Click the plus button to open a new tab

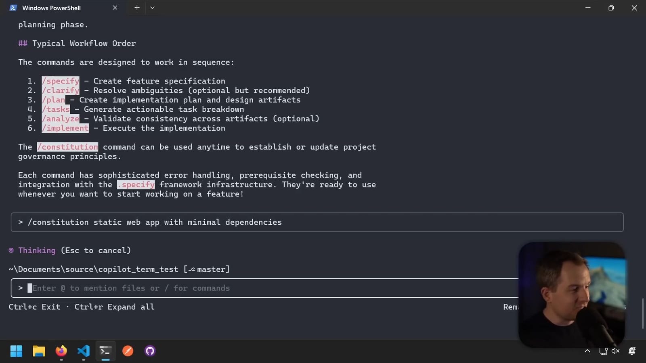point(137,7)
